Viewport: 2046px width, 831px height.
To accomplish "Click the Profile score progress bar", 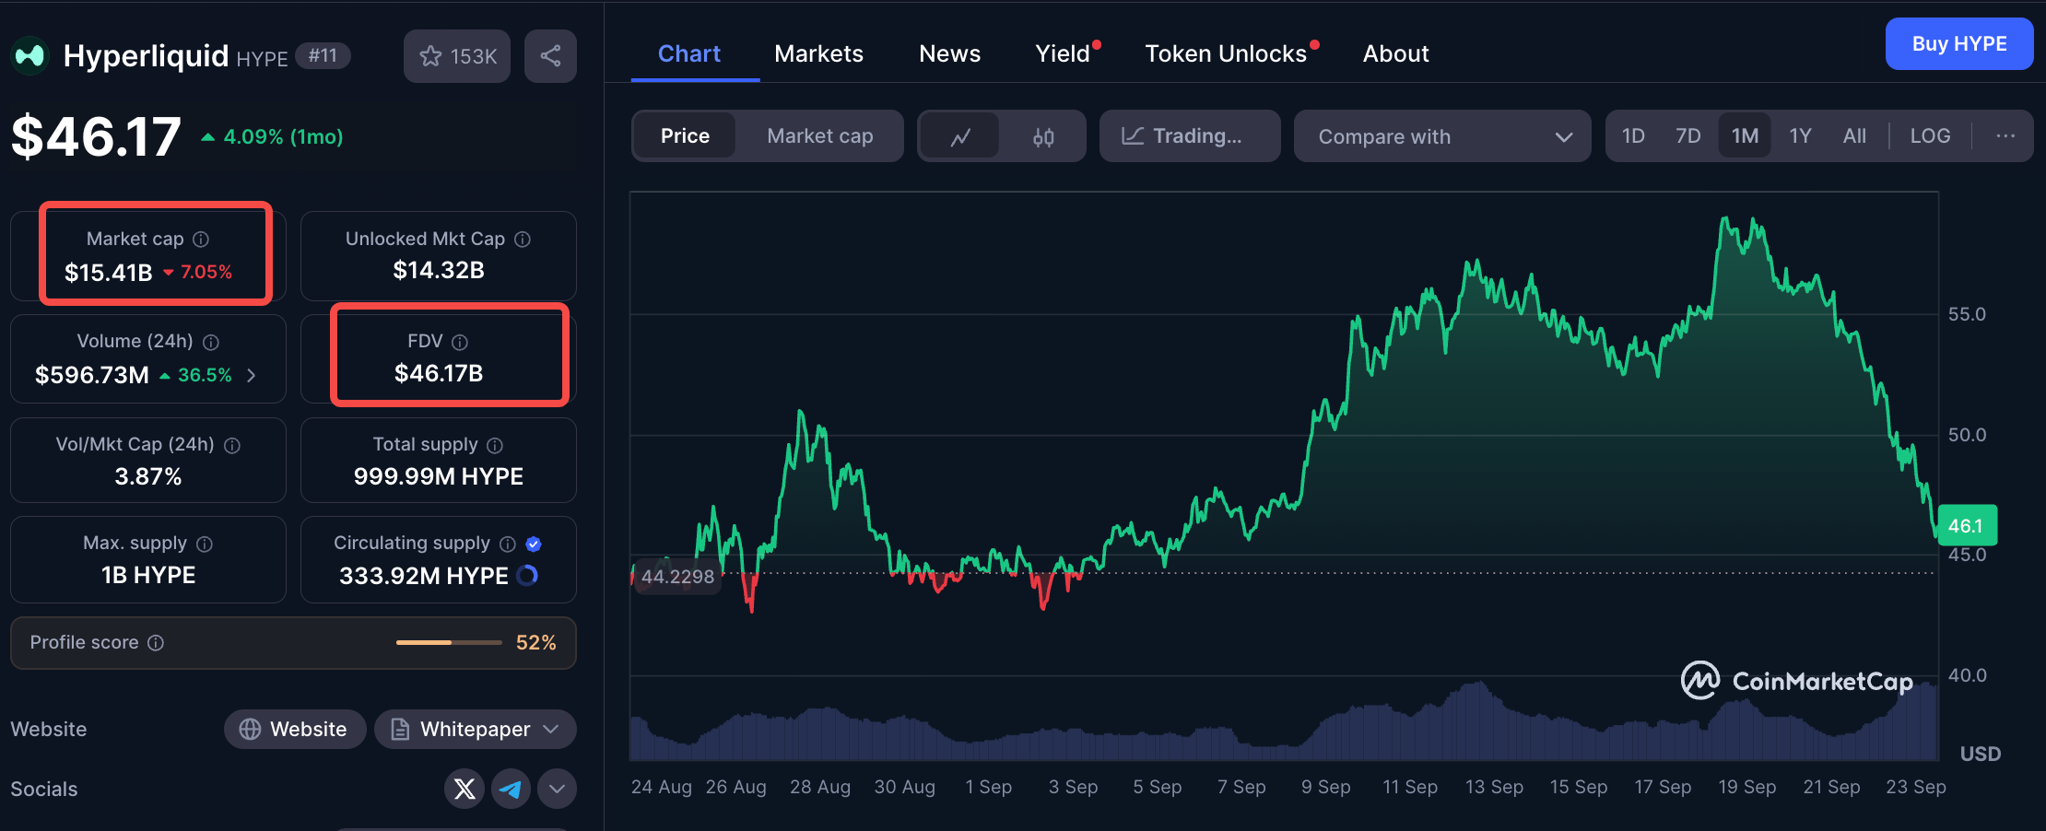I will click(449, 642).
